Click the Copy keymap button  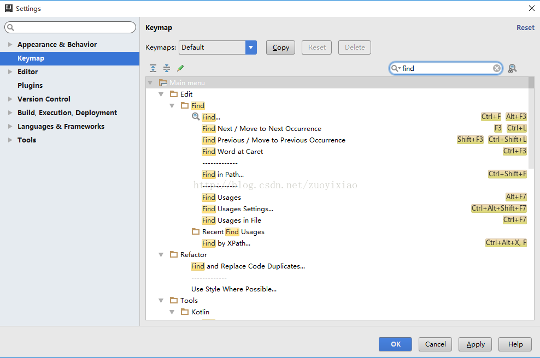tap(280, 47)
